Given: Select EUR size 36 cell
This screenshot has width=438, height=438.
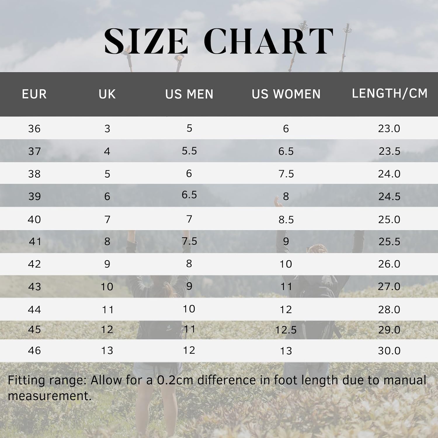Looking at the screenshot, I should tap(34, 128).
